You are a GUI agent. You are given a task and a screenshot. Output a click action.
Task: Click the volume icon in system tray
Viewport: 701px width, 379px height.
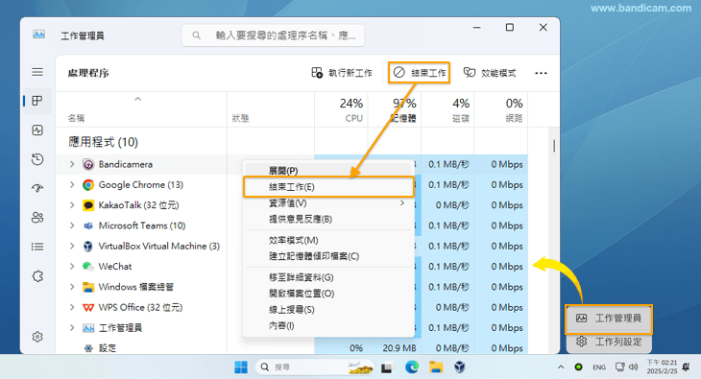(633, 367)
